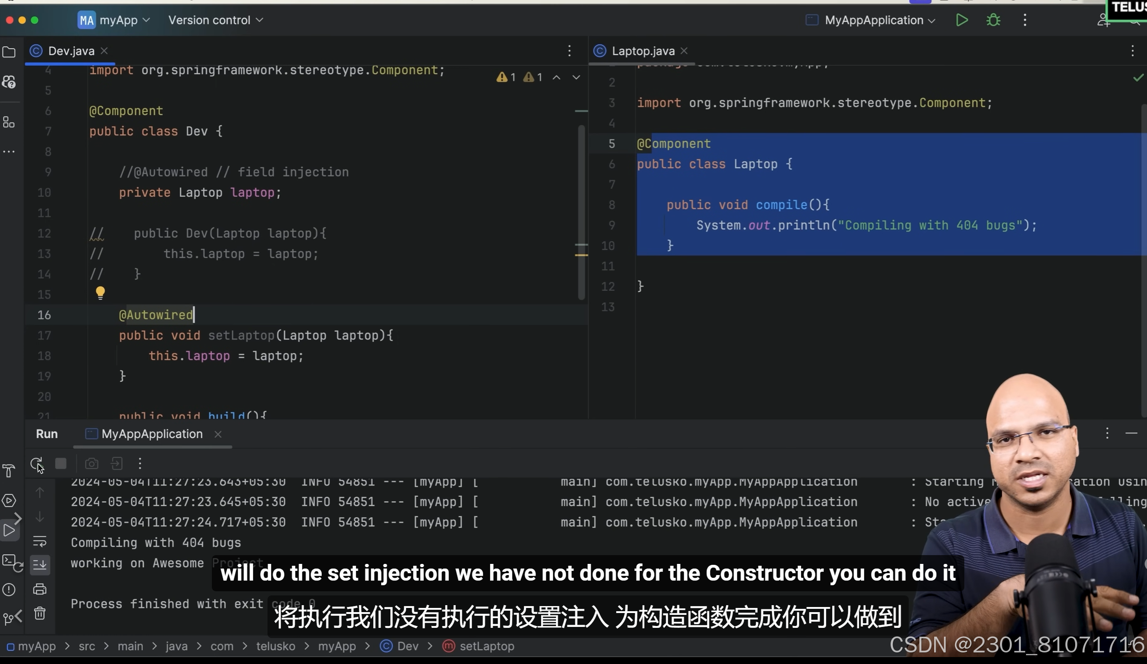
Task: Click the yellow lightbulb intention icon
Action: (100, 292)
